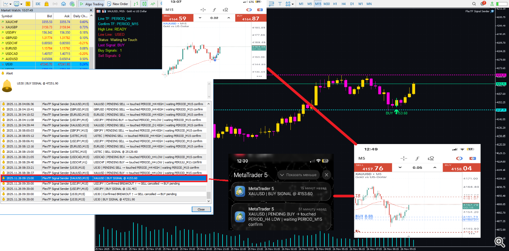Open the chart template dropdown arrow
This screenshot has width=509, height=251.
(x=21, y=4)
